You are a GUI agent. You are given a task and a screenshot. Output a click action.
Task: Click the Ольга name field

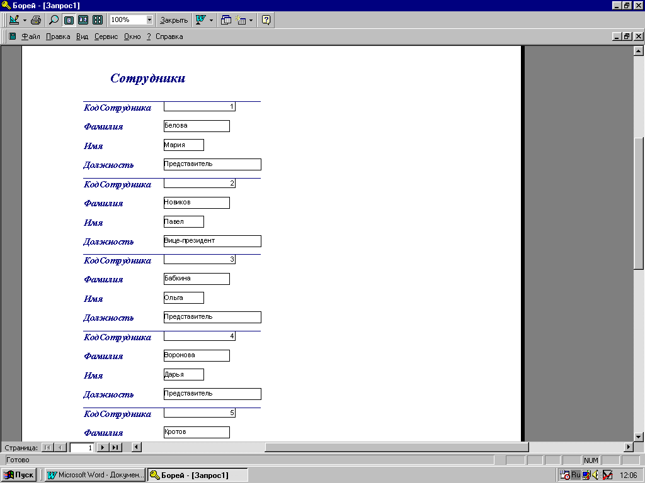point(183,297)
